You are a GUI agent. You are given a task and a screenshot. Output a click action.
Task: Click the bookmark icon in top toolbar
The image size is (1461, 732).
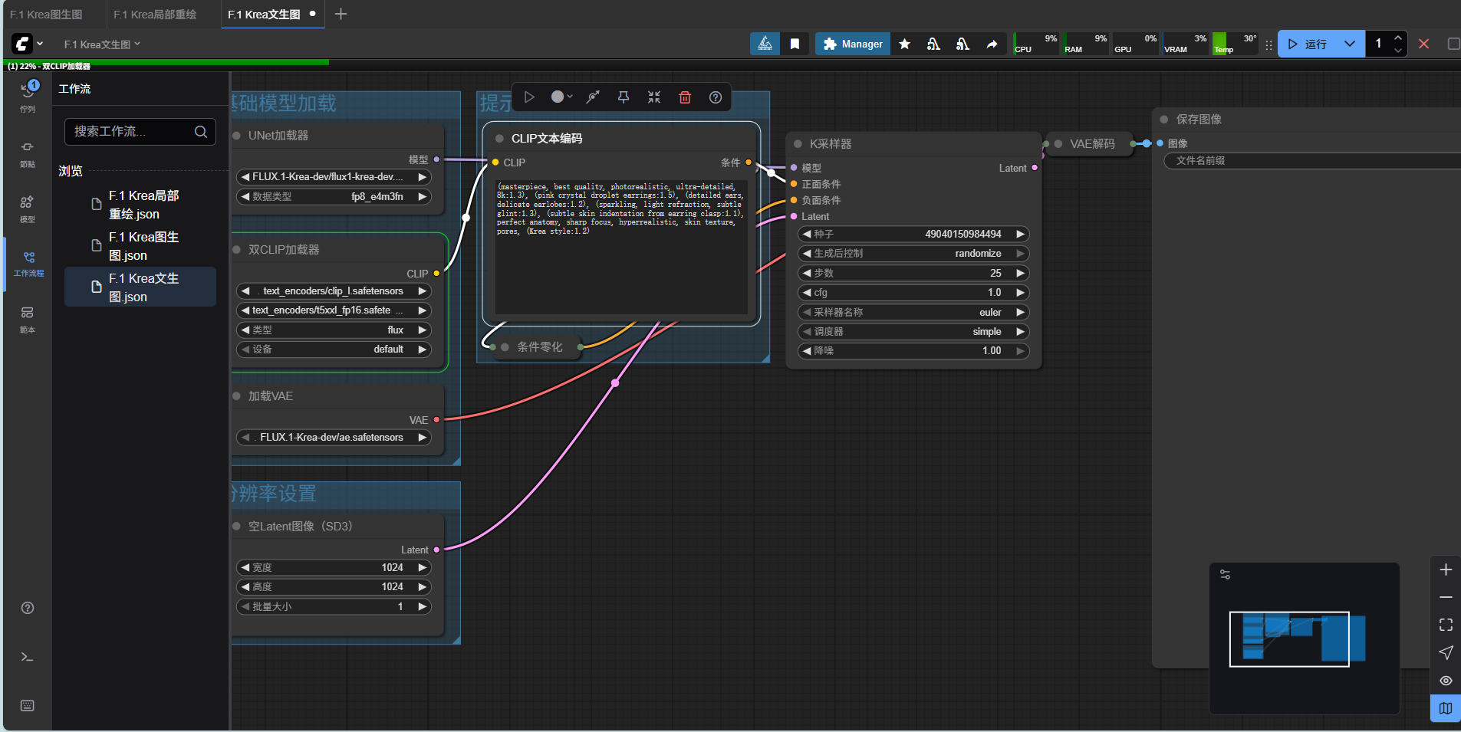coord(795,44)
